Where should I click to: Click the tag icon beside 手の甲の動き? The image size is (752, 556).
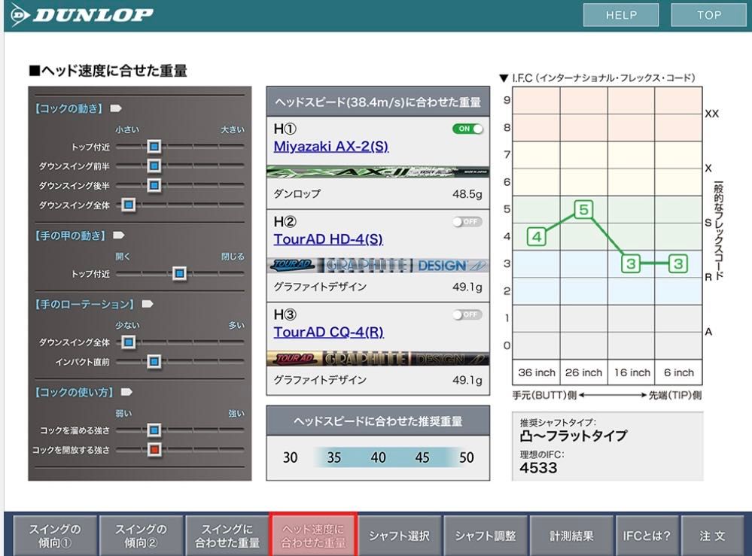click(118, 235)
